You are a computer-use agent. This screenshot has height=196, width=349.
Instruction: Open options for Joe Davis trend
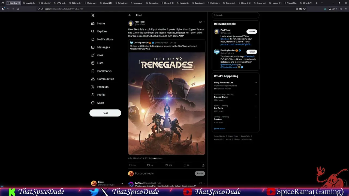pos(256,106)
